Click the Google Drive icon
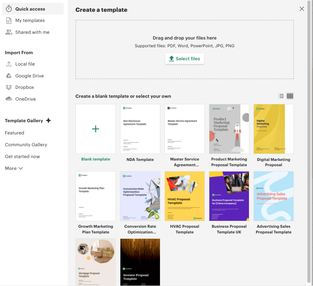Image resolution: width=313 pixels, height=286 pixels. 9,76
